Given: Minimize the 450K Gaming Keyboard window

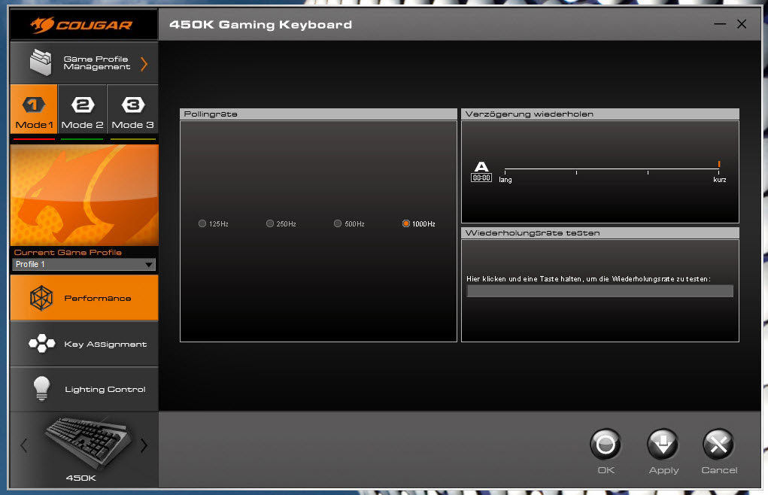Looking at the screenshot, I should click(x=720, y=24).
